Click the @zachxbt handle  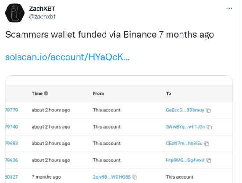[x=42, y=17]
